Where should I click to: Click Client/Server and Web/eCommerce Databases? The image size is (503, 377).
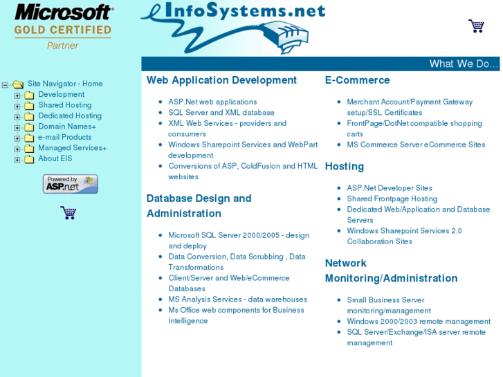click(x=229, y=284)
